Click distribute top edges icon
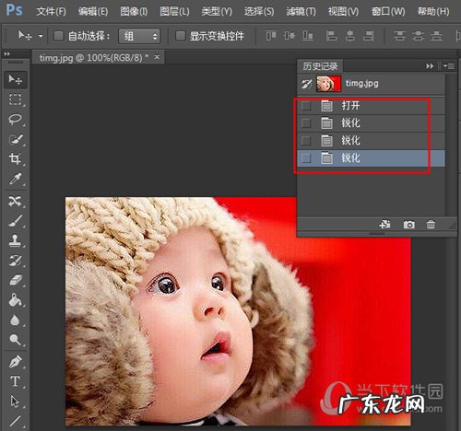The width and height of the screenshot is (461, 431). tap(399, 36)
